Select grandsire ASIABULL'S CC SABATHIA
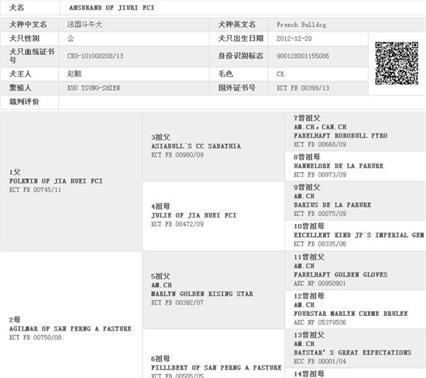The width and height of the screenshot is (426, 378). pos(196,146)
